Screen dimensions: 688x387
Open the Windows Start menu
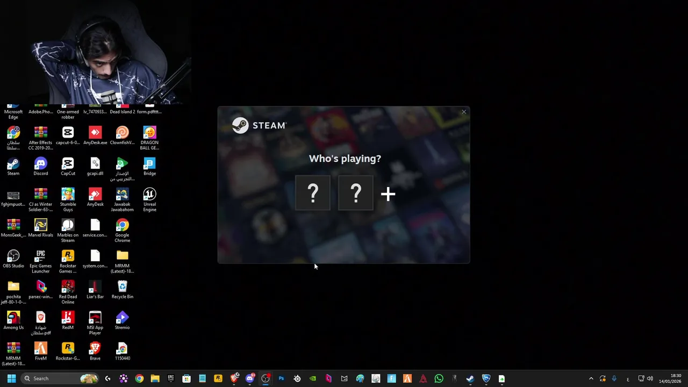click(x=11, y=378)
